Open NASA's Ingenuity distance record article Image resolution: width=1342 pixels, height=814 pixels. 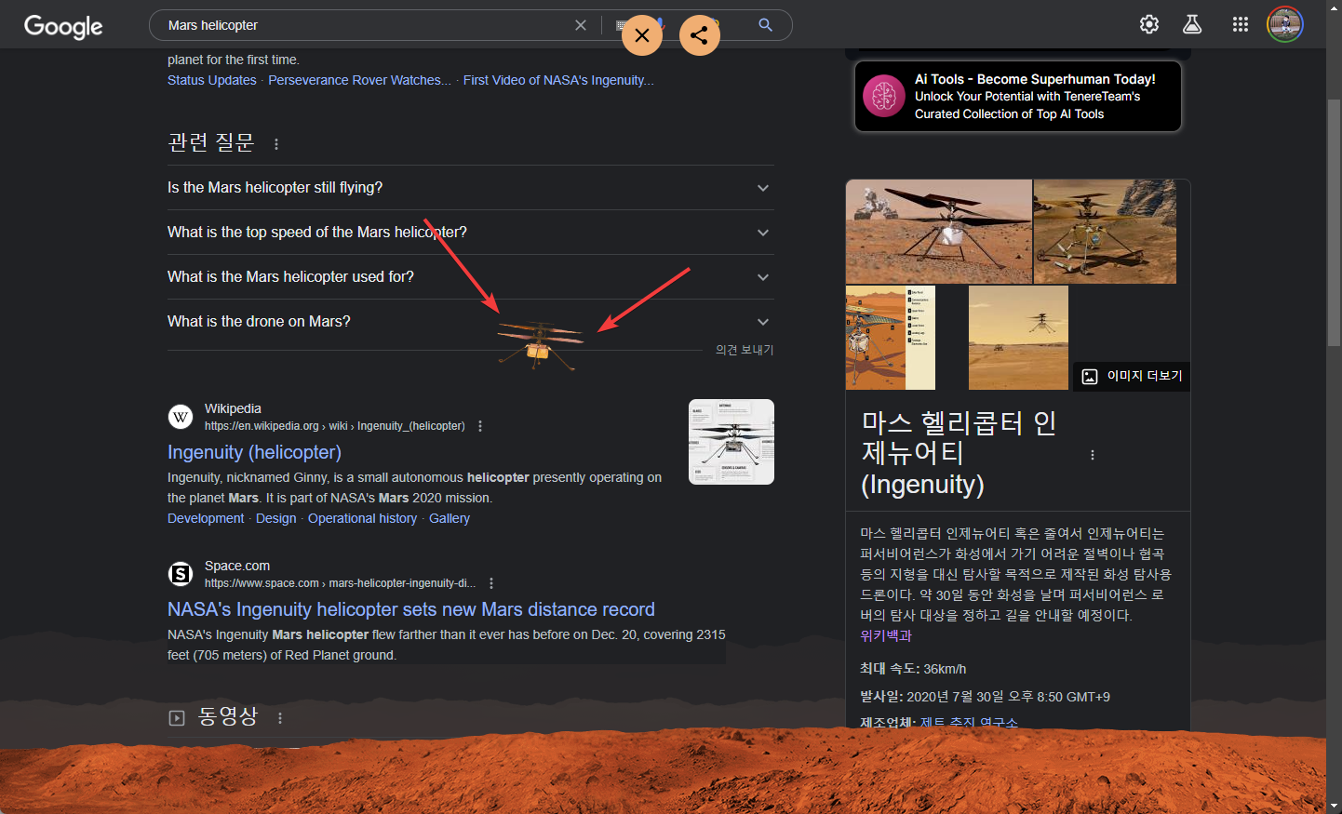pyautogui.click(x=411, y=609)
